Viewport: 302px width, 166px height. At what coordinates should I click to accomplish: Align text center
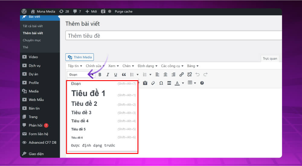pyautogui.click(x=165, y=74)
